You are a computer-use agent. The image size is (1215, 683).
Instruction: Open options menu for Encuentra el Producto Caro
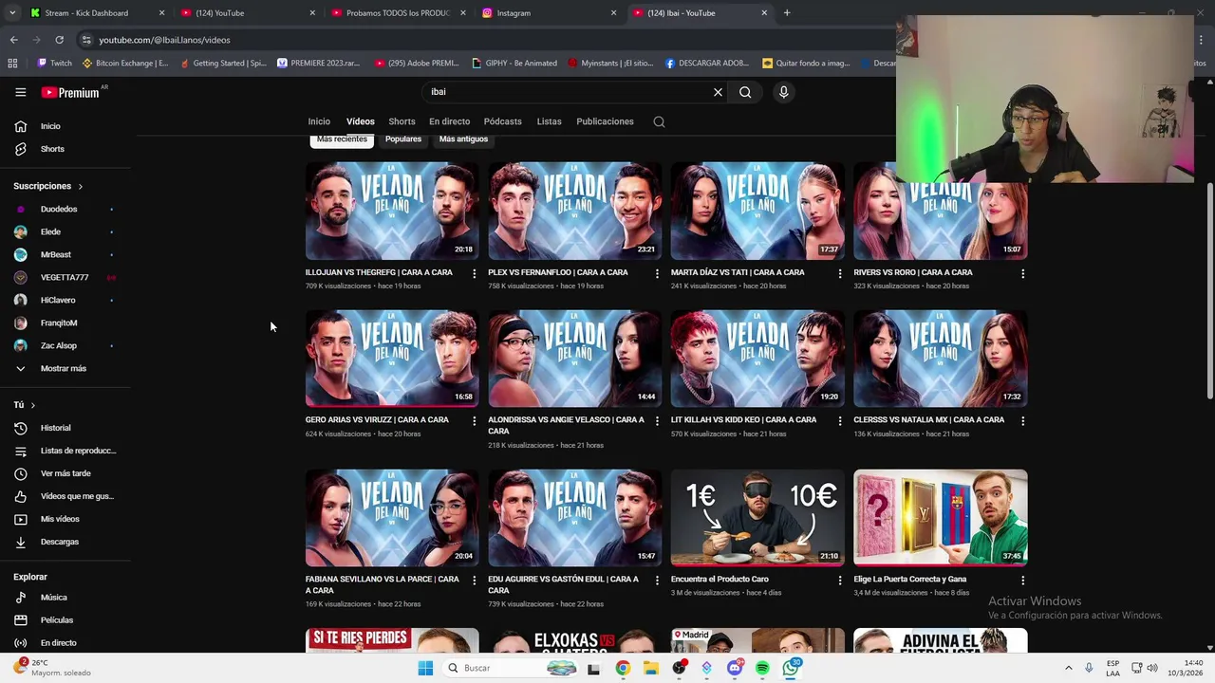pyautogui.click(x=839, y=580)
